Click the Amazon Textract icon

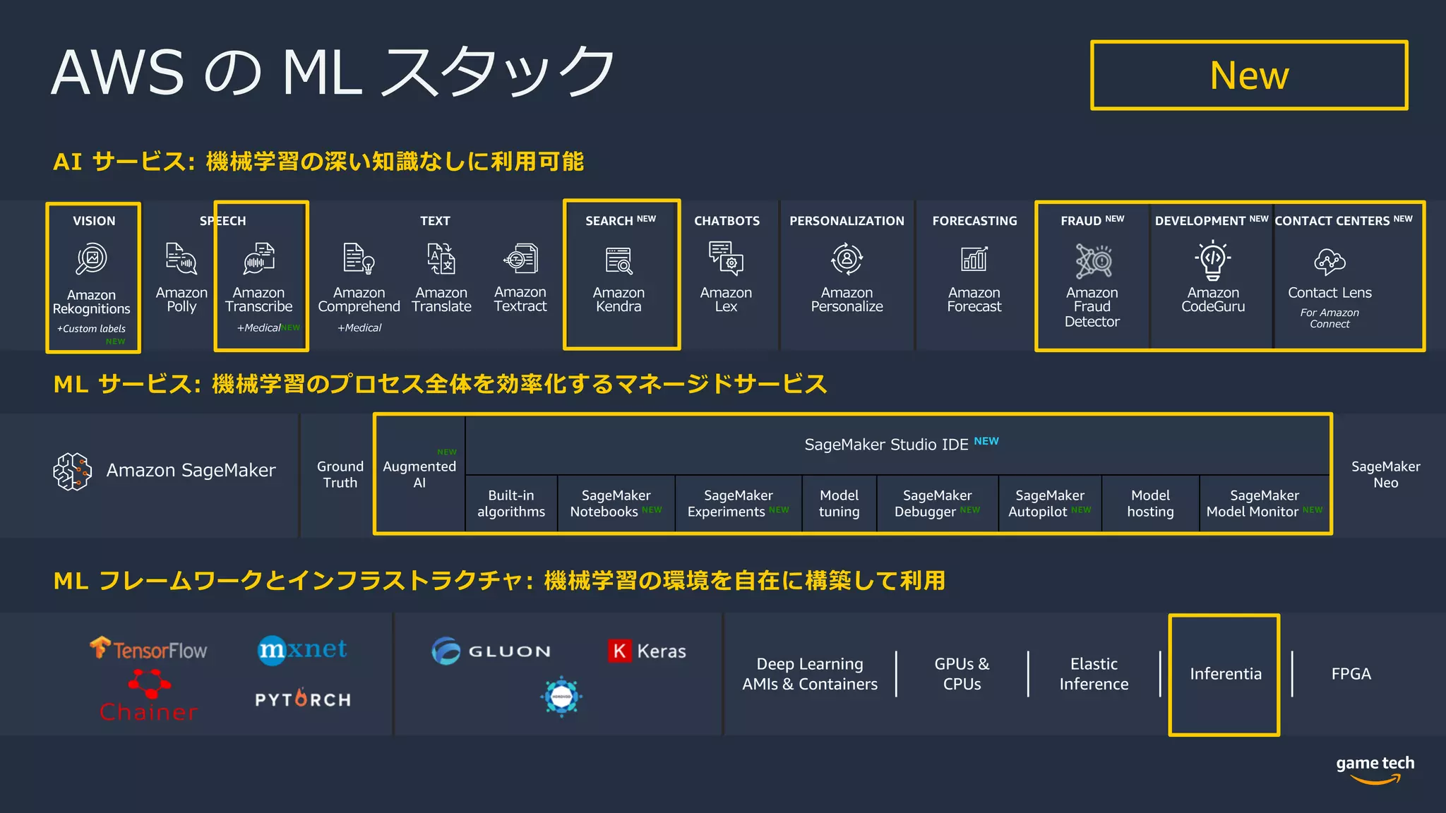tap(521, 258)
